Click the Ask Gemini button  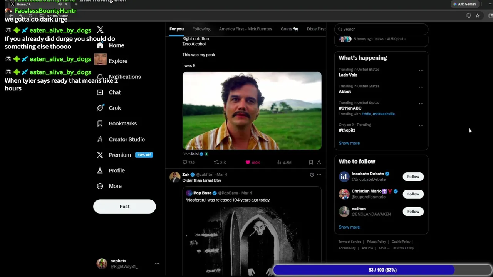[x=464, y=4]
